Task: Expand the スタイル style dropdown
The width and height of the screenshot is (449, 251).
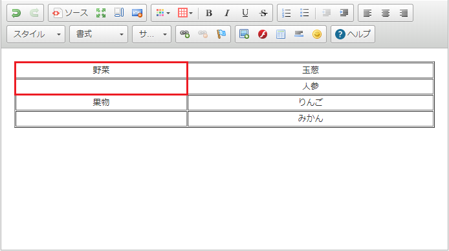Action: point(36,34)
